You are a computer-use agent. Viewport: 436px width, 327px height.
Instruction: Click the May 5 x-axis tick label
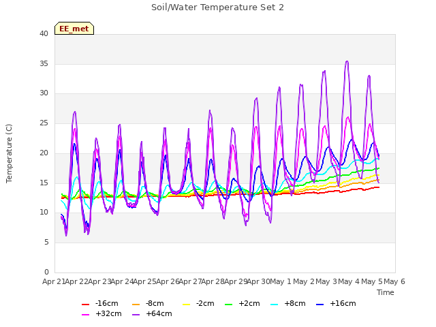[x=372, y=281]
